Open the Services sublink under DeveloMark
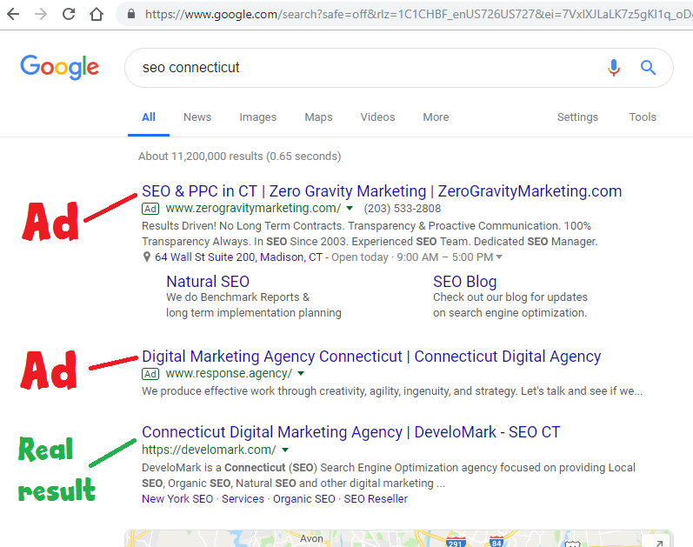This screenshot has height=547, width=693. click(x=243, y=499)
